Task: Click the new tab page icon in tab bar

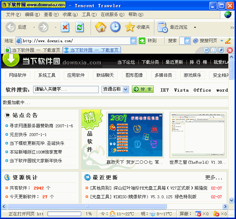Action: coord(213,50)
